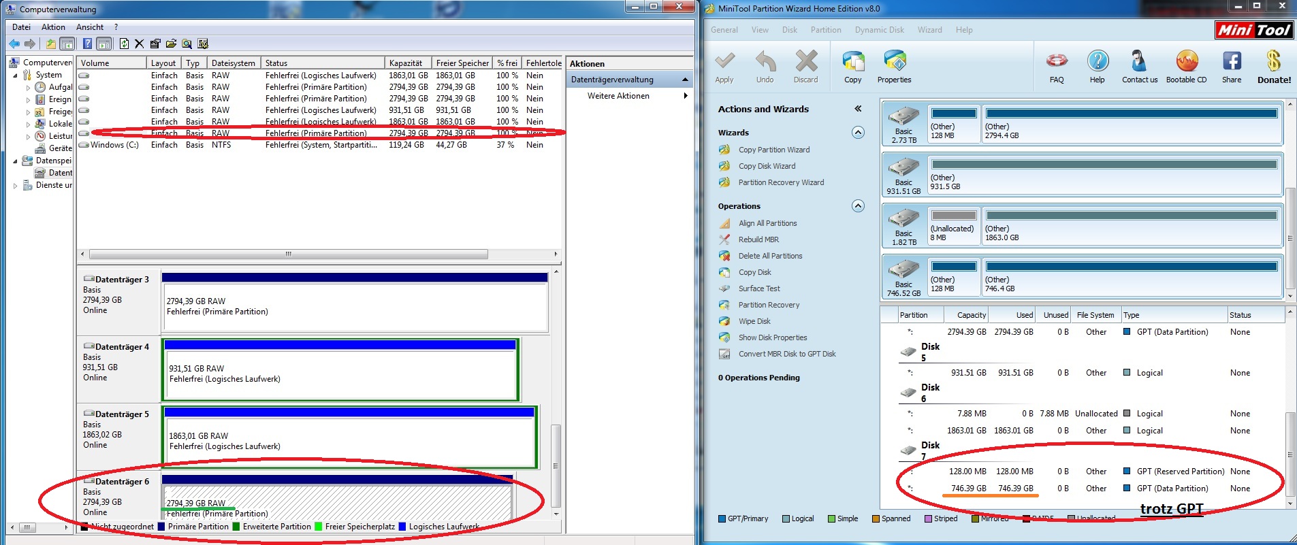The image size is (1297, 545).
Task: Launch Copy Partition Wizard
Action: [x=774, y=150]
